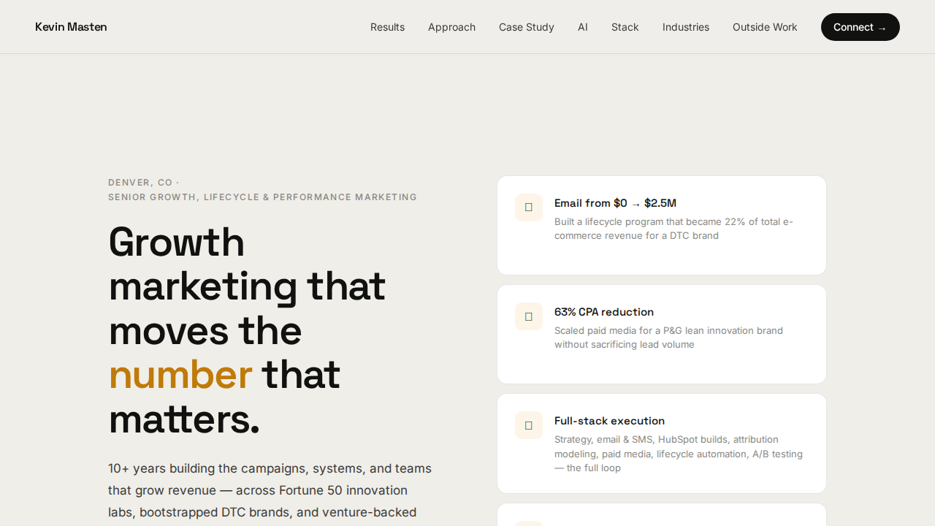
Task: Click 'Senior Growth, Lifecycle & Performance Marketing' tagline
Action: click(262, 197)
